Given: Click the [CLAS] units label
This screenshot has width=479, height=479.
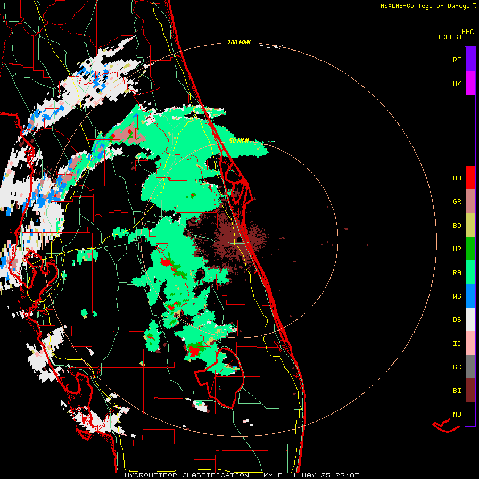Looking at the screenshot, I should click(450, 37).
